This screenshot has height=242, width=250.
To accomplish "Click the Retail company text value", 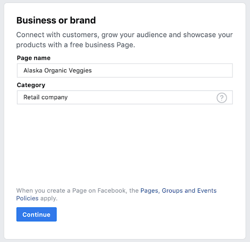I will click(x=45, y=97).
